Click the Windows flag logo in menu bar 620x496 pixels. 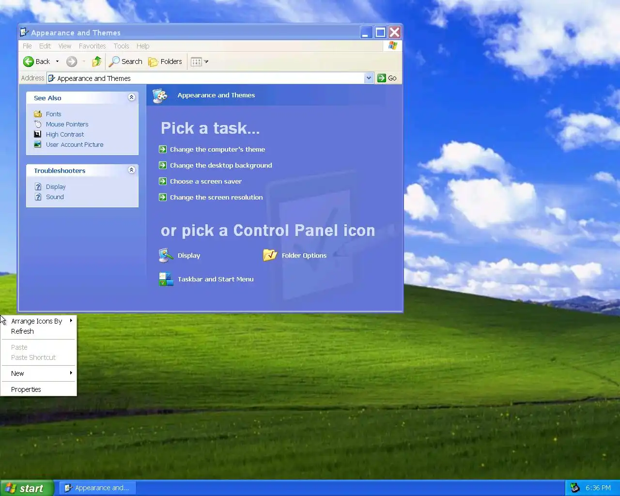click(x=392, y=46)
